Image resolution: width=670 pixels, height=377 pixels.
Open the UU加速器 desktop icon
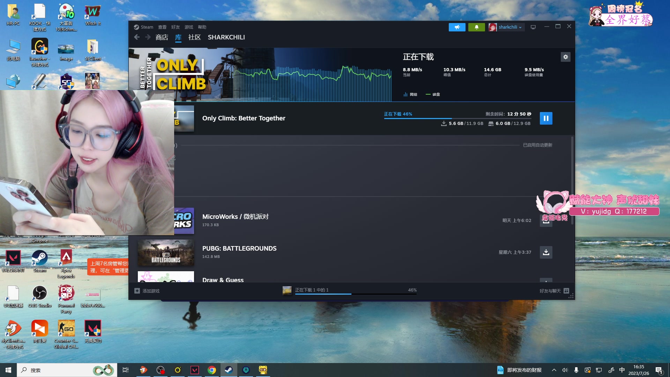pos(13,296)
